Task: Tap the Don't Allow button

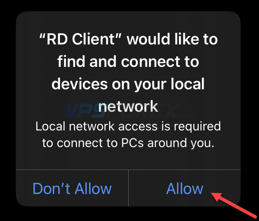Action: pos(72,188)
